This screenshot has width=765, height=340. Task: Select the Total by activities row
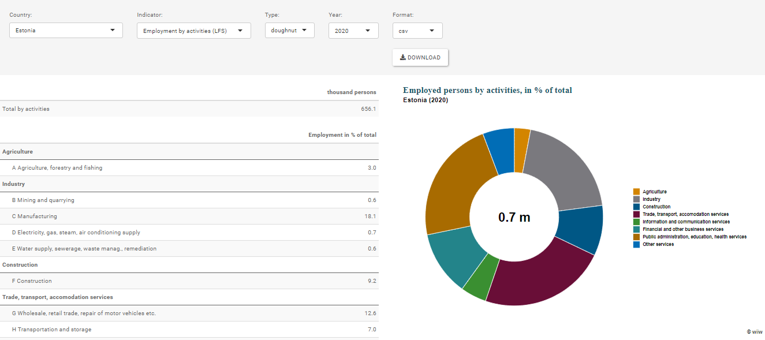click(x=189, y=109)
